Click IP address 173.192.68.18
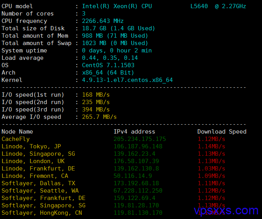 tap(136, 183)
